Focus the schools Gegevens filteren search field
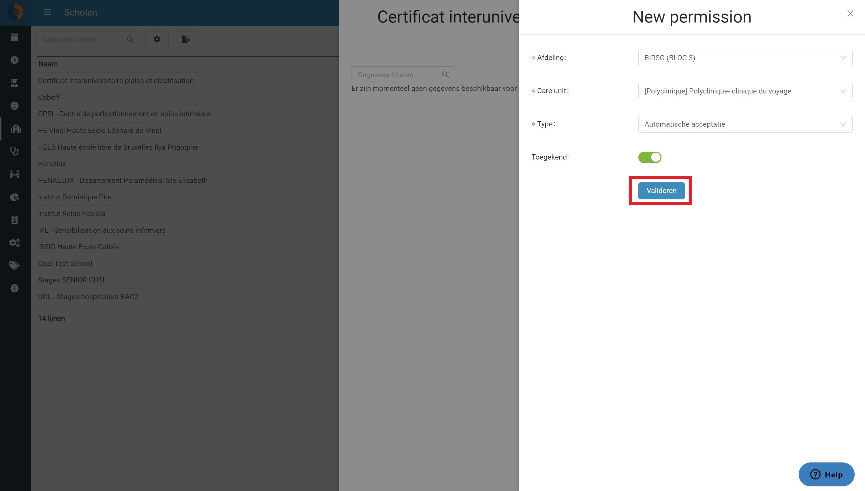This screenshot has height=491, width=865. tap(88, 40)
